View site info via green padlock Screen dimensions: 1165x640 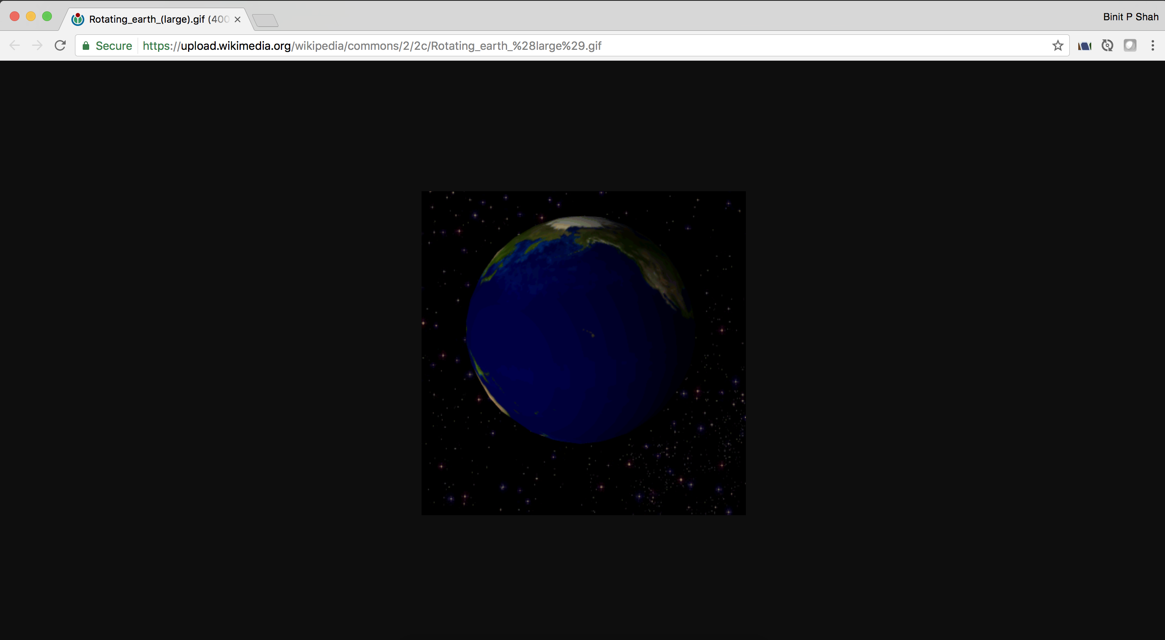point(86,46)
